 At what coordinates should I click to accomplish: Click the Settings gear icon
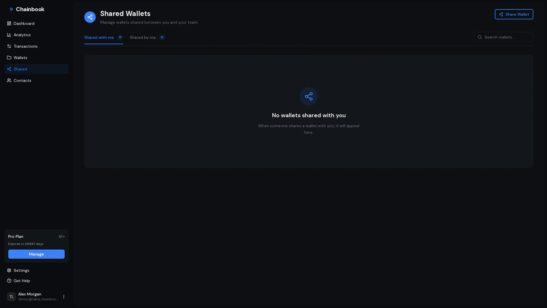pyautogui.click(x=9, y=270)
